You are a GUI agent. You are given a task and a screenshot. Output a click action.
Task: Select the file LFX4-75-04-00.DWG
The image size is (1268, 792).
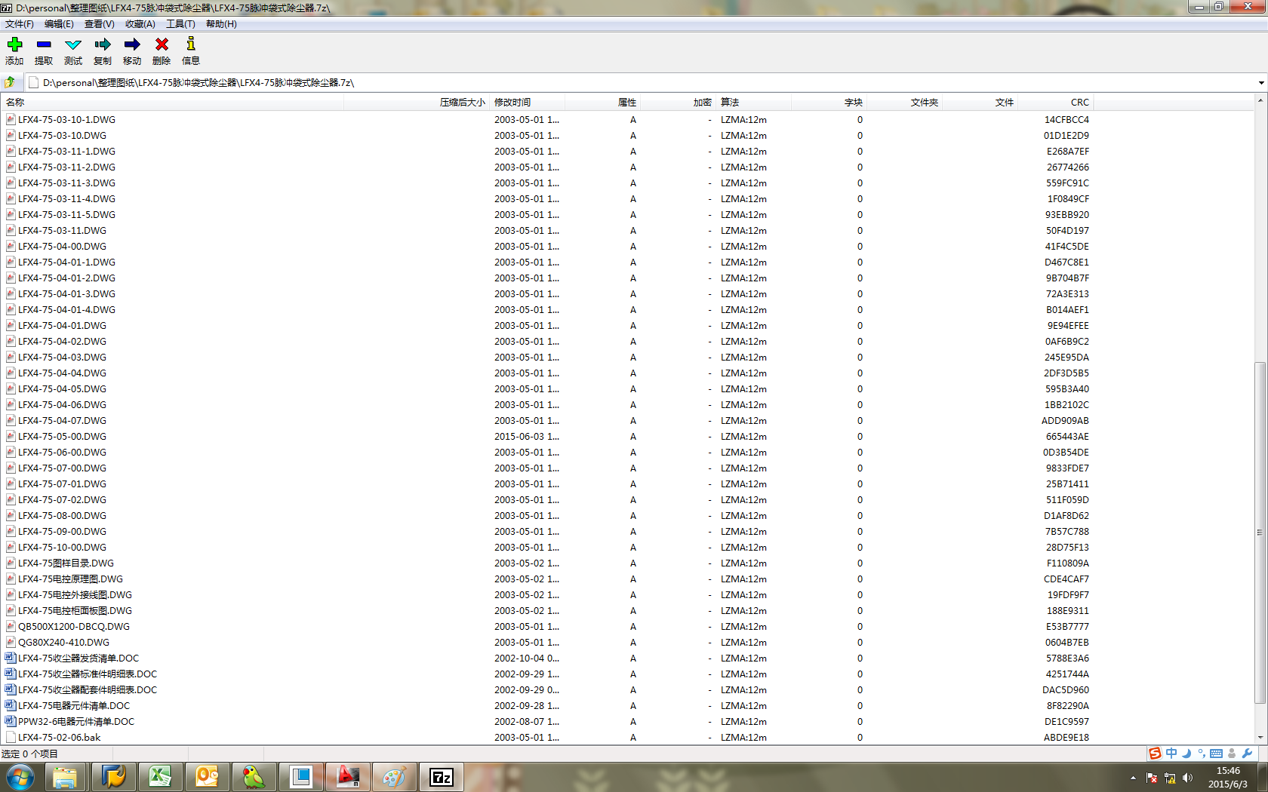pos(62,247)
